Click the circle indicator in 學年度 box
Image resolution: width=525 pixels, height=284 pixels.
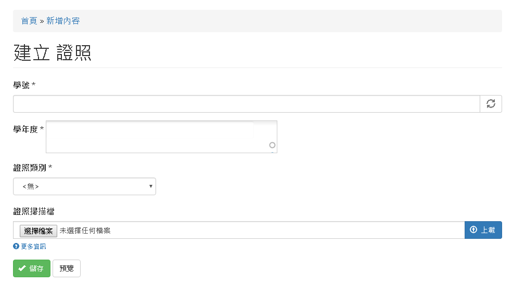pyautogui.click(x=272, y=145)
